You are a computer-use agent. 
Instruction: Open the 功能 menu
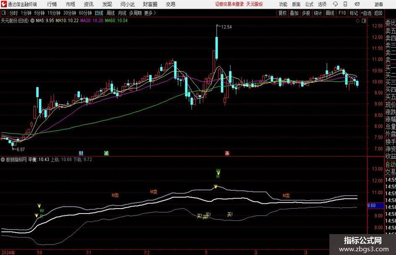point(283,4)
